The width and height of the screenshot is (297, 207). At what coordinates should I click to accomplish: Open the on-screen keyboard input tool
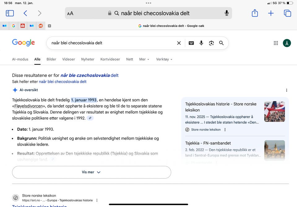coord(191,43)
